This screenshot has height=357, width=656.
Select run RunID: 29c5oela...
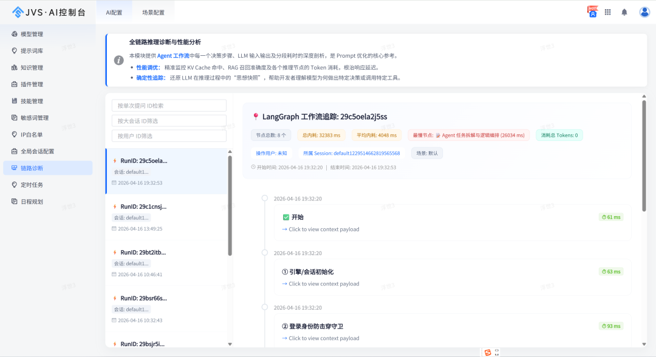[167, 171]
